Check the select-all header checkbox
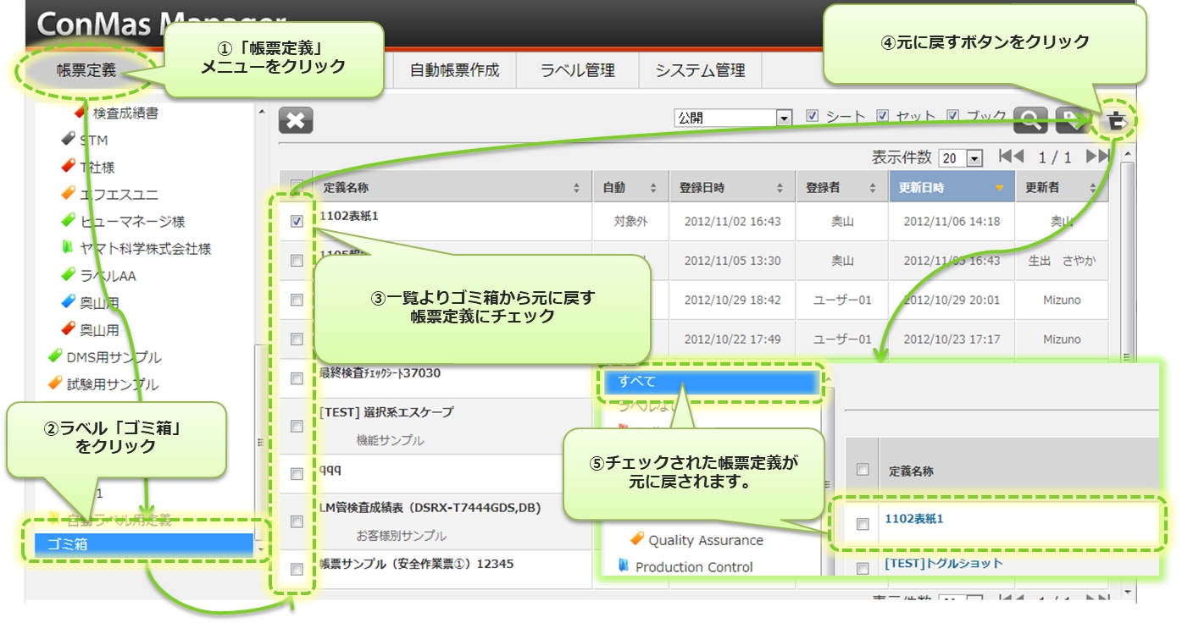The height and width of the screenshot is (623, 1182). click(297, 186)
